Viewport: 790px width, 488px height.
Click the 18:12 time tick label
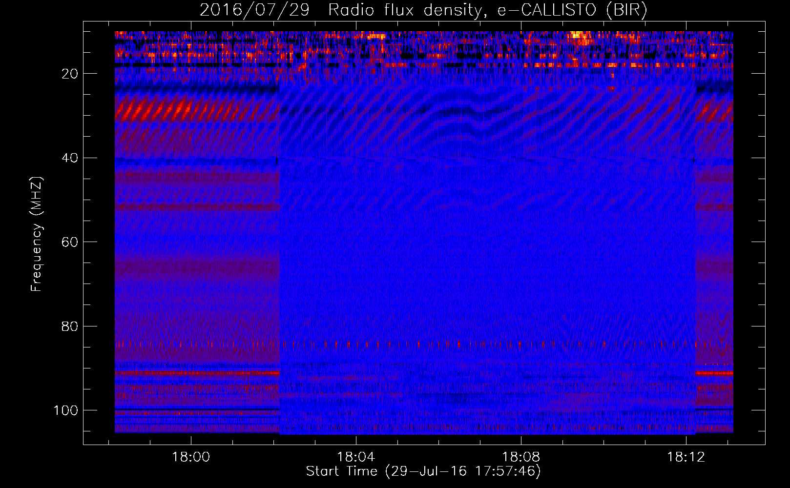click(x=686, y=457)
